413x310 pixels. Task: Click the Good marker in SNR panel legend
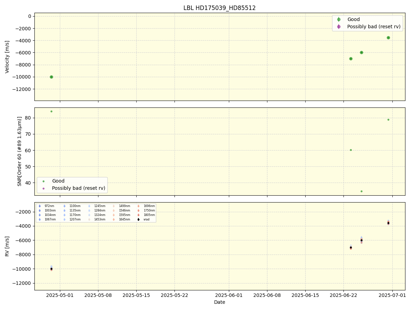click(x=43, y=181)
